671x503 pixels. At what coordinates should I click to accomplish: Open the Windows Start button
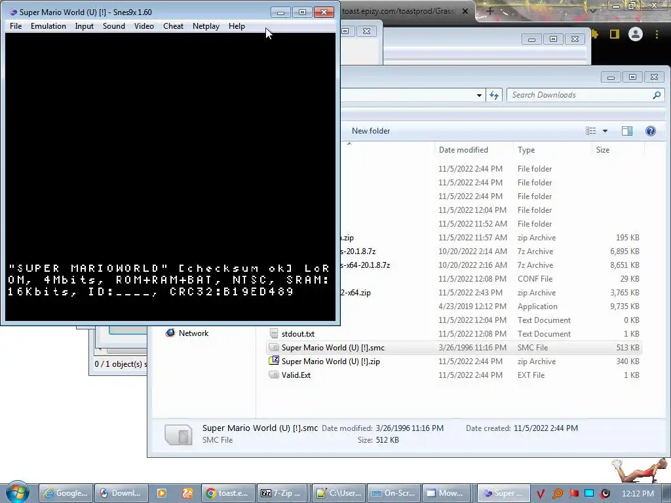pos(17,492)
